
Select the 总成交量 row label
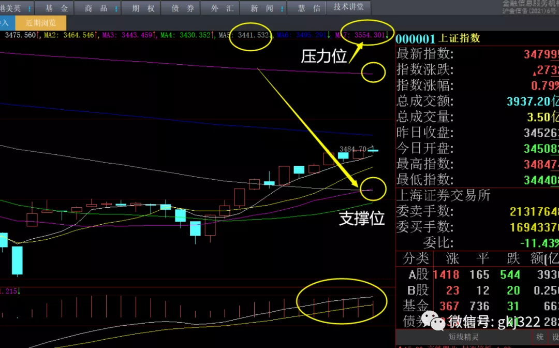[x=425, y=117]
